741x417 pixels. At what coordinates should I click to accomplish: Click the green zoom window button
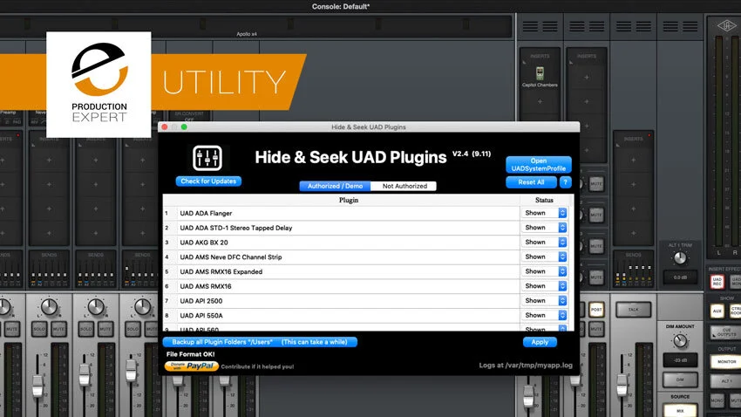click(184, 126)
